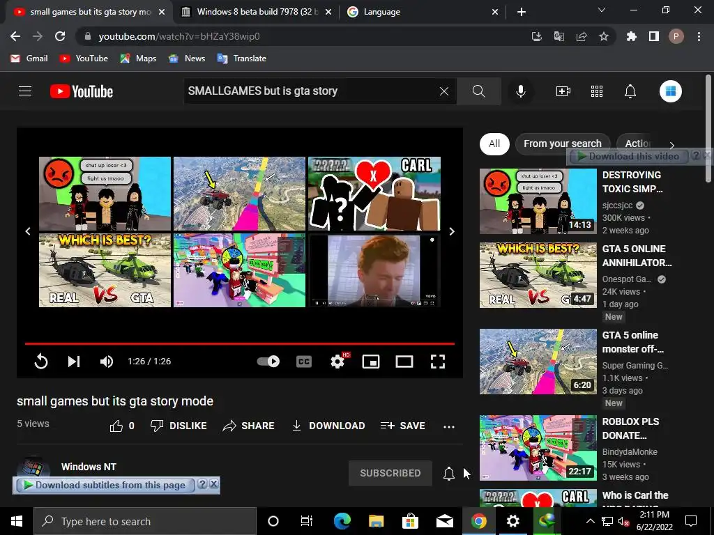Show hidden system tray icons

590,521
